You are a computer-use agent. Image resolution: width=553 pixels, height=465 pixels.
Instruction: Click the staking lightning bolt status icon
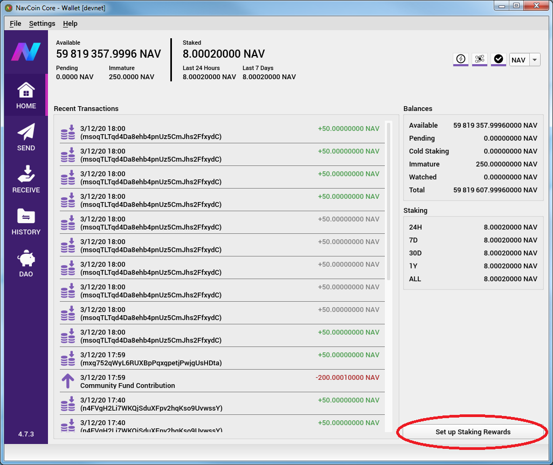[461, 59]
